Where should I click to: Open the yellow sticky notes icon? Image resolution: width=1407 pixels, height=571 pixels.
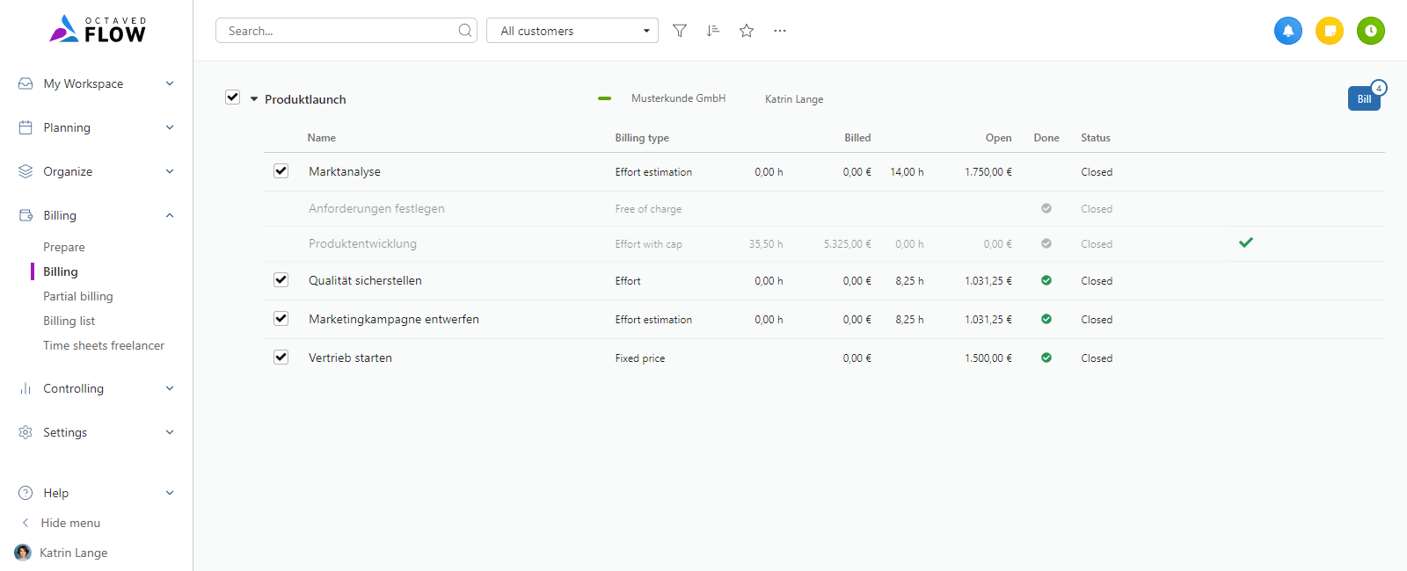click(x=1330, y=31)
